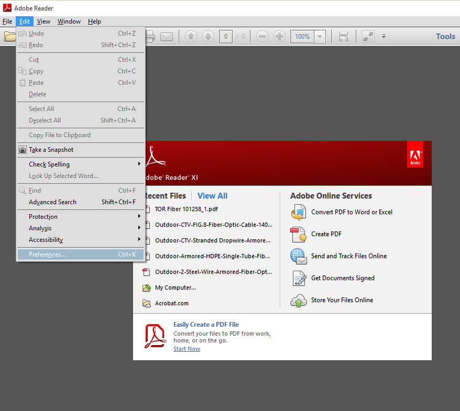This screenshot has height=411, width=460.
Task: Open the File menu
Action: pyautogui.click(x=7, y=21)
